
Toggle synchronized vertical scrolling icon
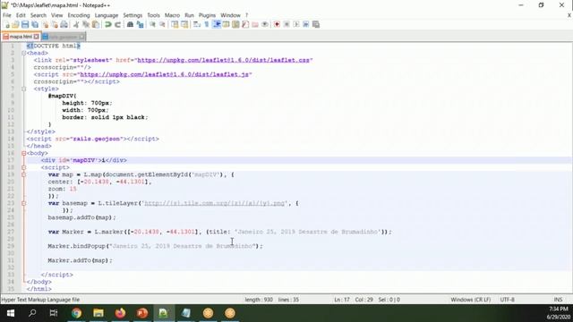(175, 24)
